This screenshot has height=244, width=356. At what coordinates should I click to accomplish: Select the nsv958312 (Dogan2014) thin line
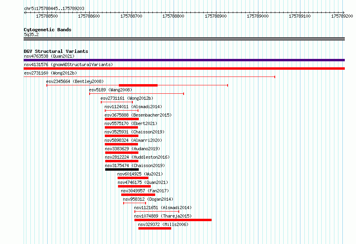tap(135, 203)
